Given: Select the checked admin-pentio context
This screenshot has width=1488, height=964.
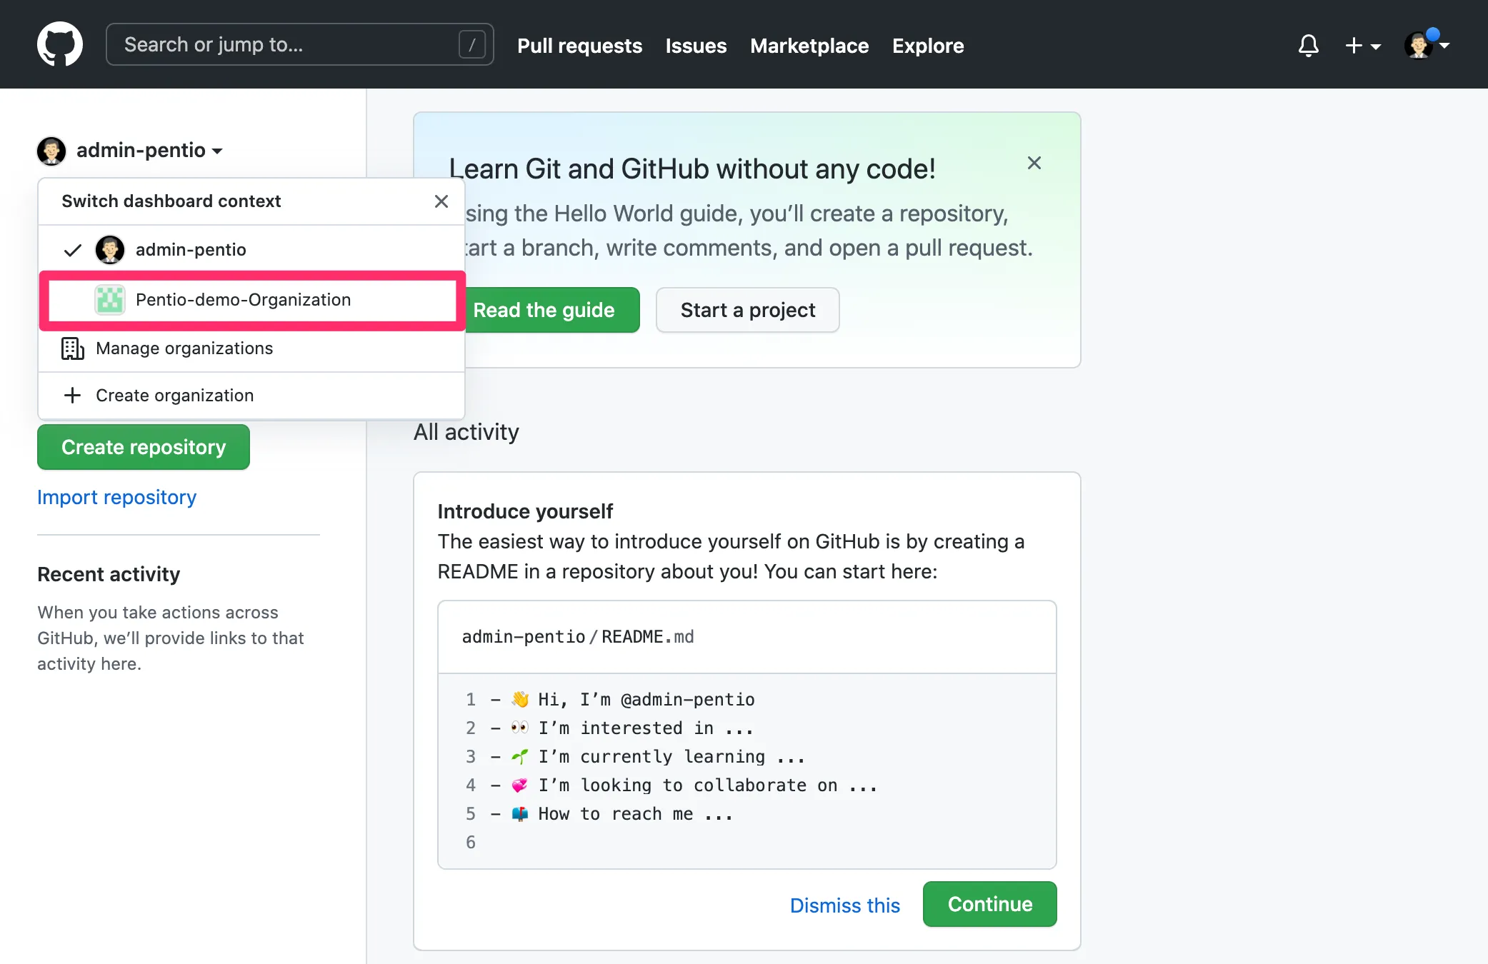Looking at the screenshot, I should click(x=191, y=250).
